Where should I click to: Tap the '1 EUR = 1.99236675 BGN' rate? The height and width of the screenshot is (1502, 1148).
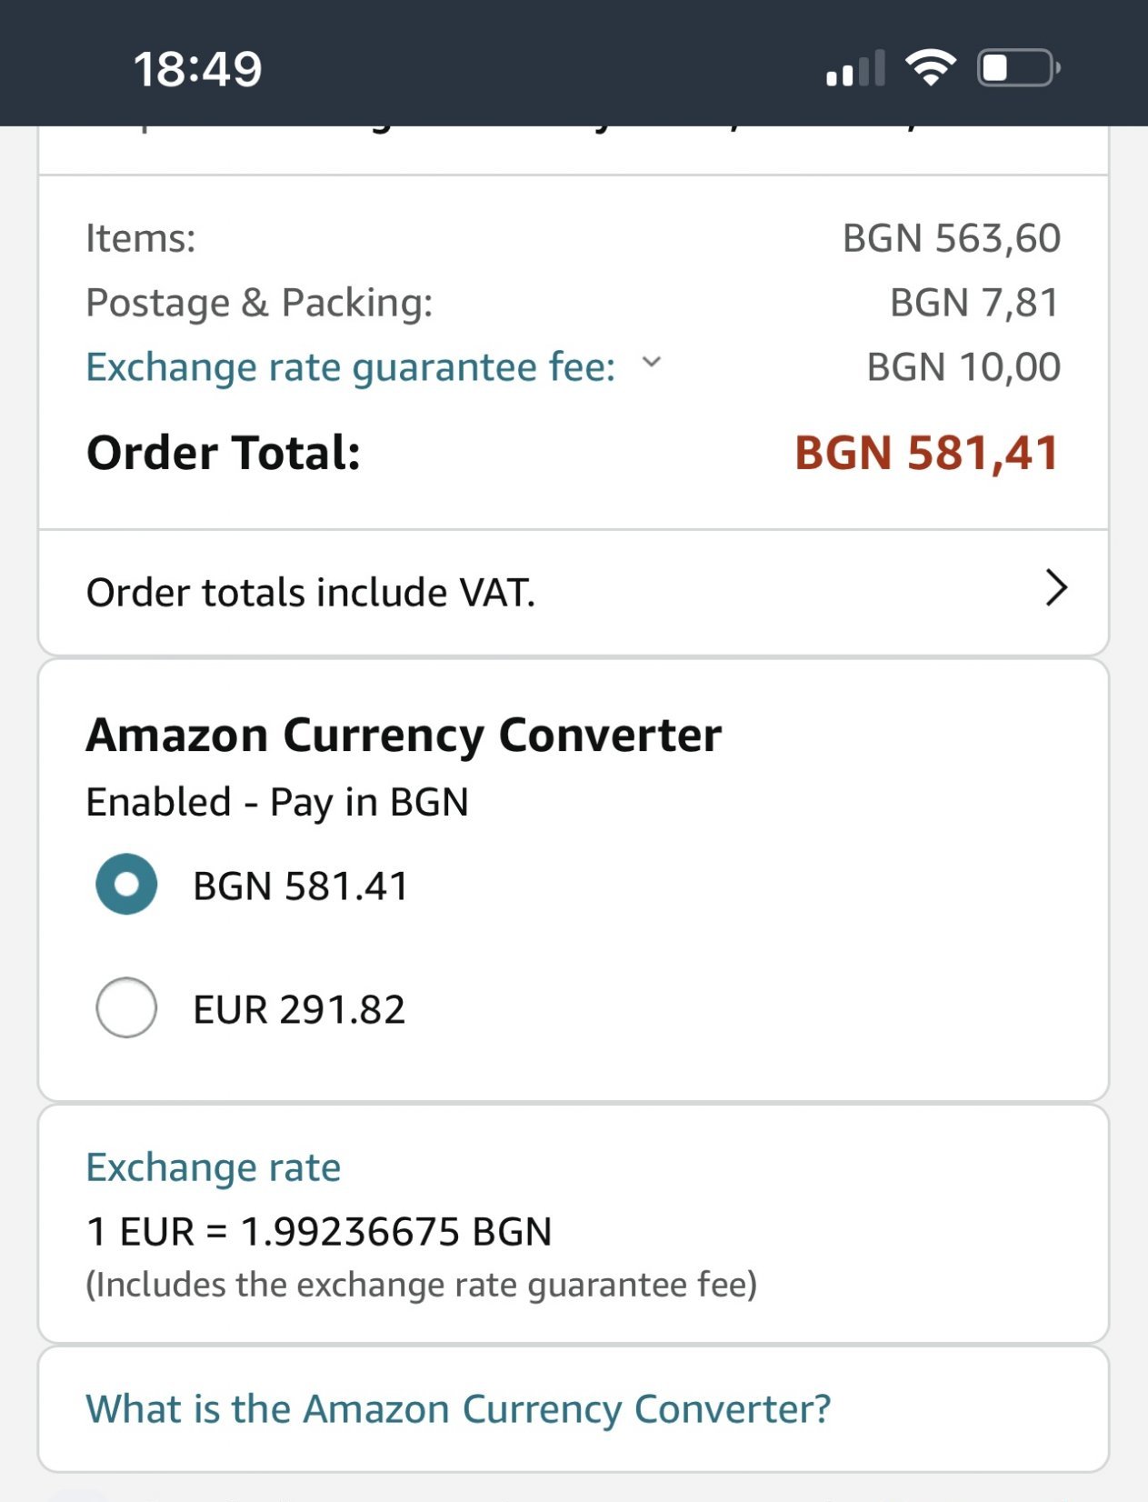pyautogui.click(x=319, y=1232)
